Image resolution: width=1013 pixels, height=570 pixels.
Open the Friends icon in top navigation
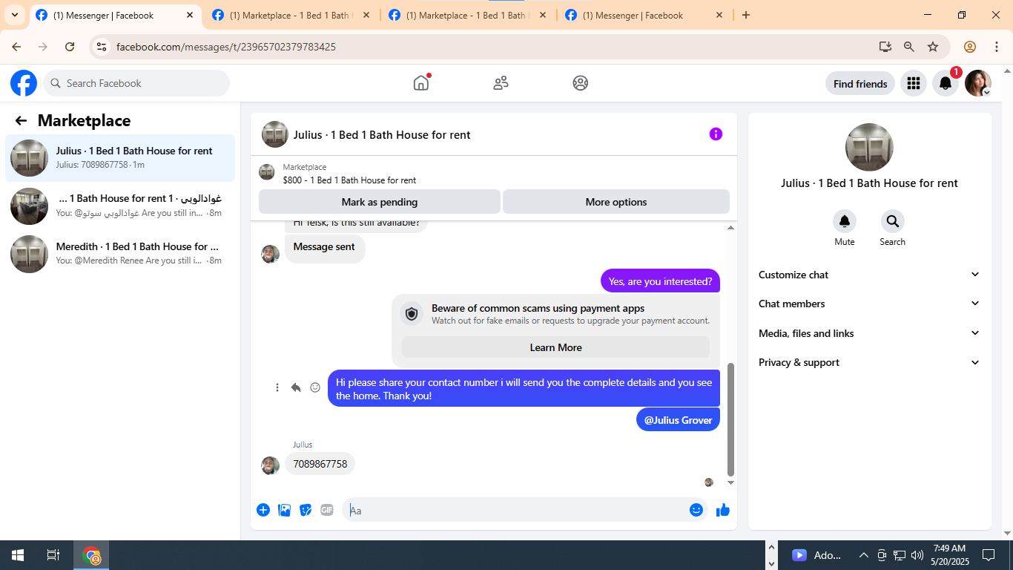(x=501, y=83)
